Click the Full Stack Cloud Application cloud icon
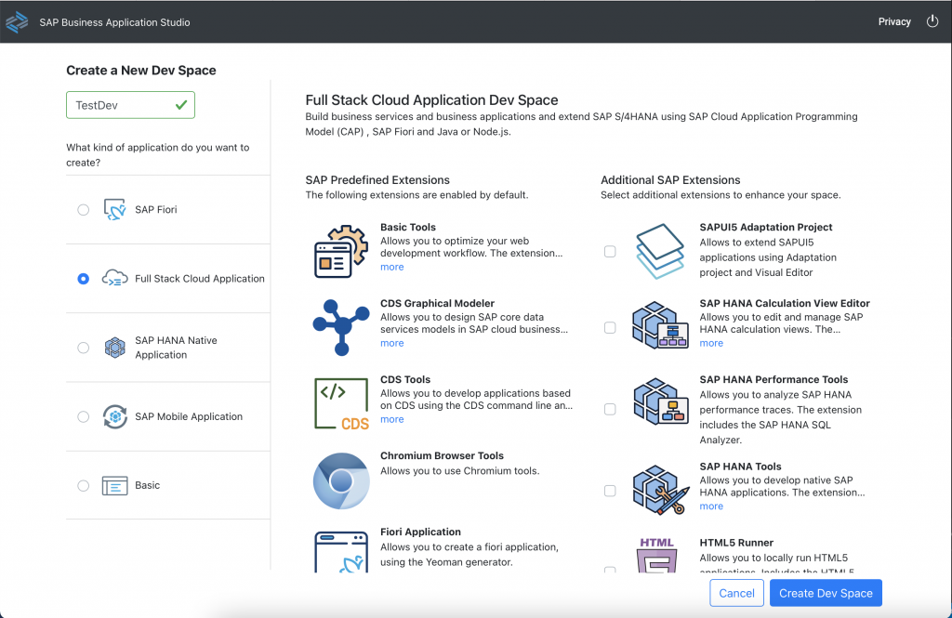This screenshot has height=618, width=952. (114, 279)
